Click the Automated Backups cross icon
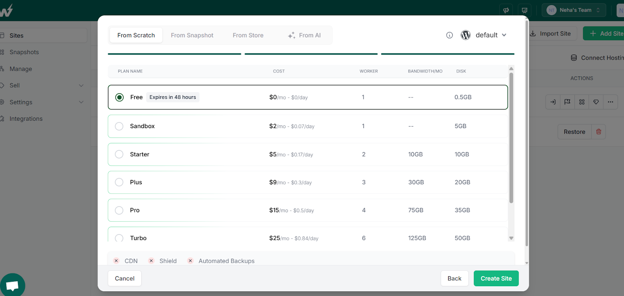The height and width of the screenshot is (296, 624). point(190,261)
